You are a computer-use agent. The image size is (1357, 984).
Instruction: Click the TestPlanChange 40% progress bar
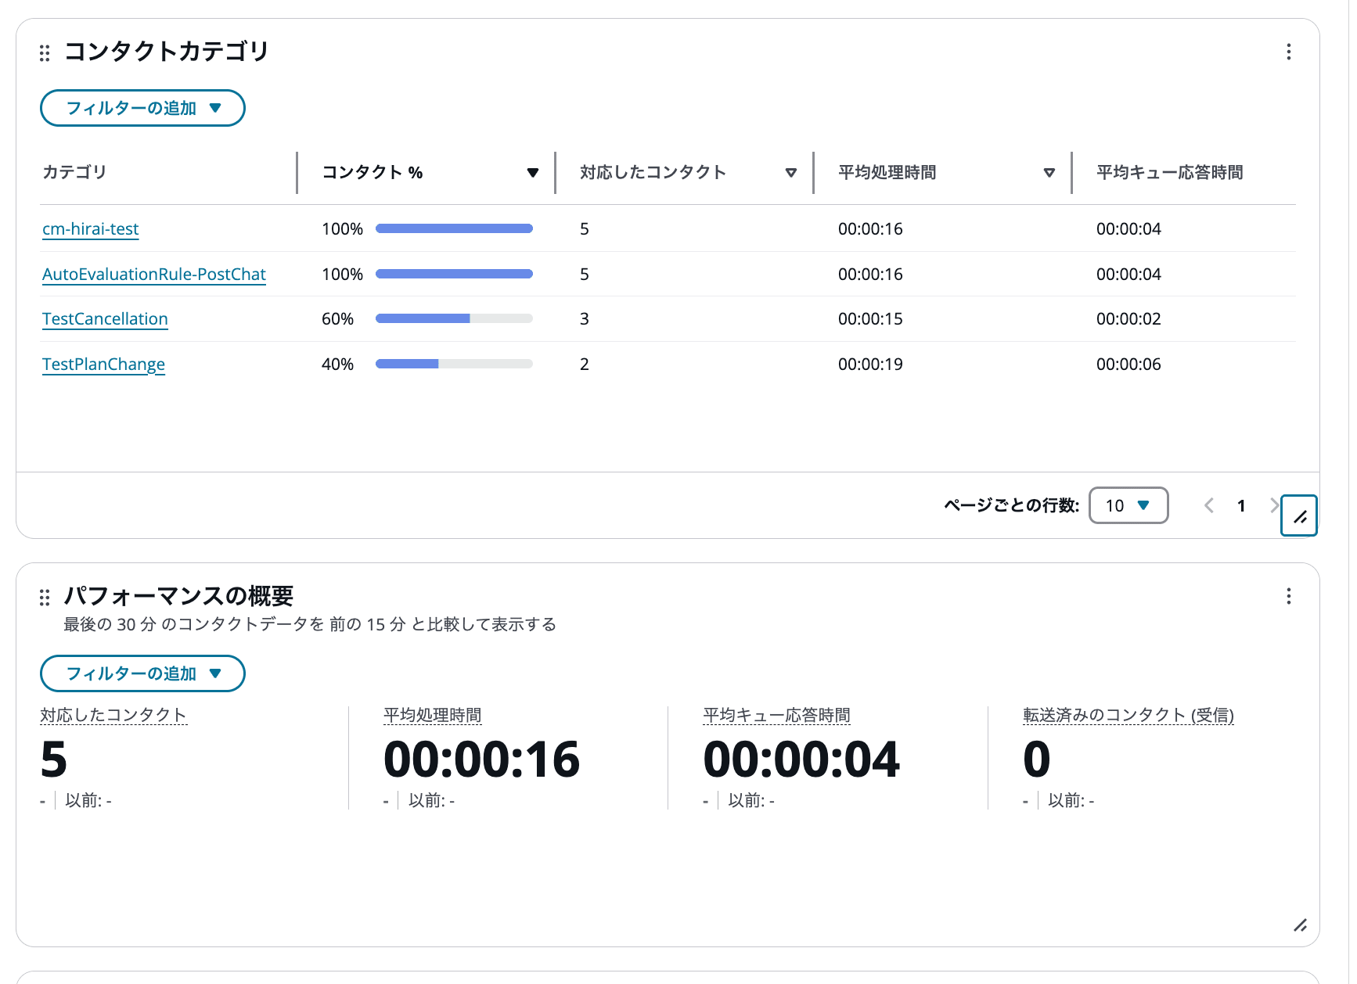454,364
